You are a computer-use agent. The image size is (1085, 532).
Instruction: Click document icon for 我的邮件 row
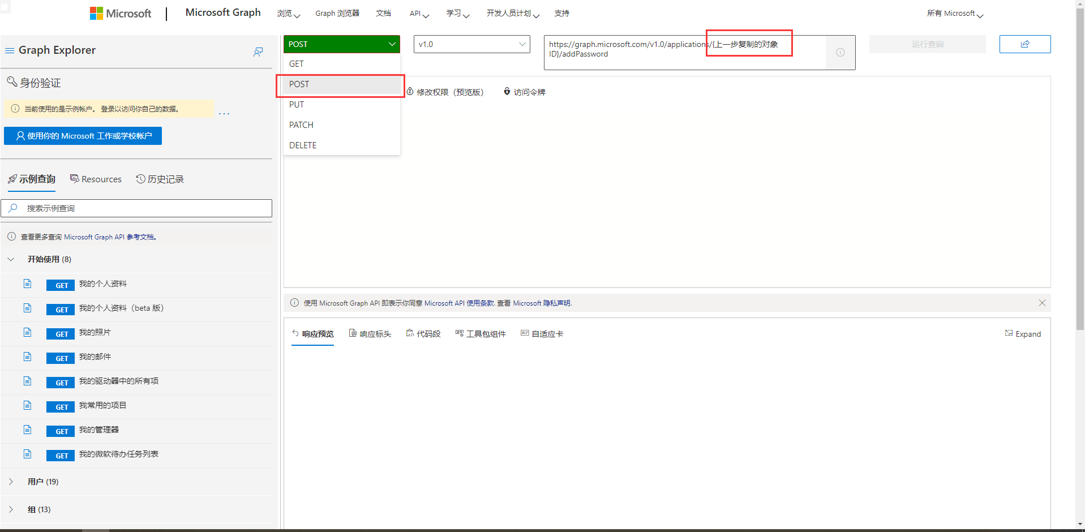(x=27, y=357)
